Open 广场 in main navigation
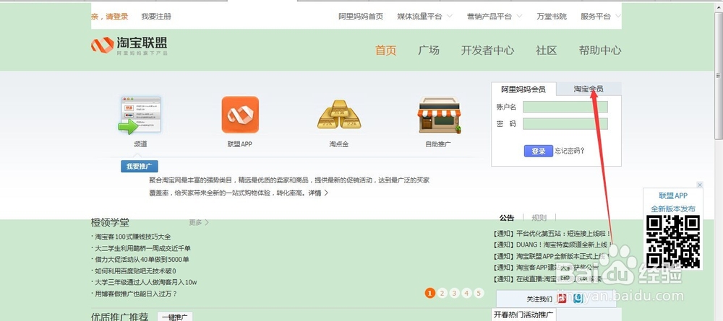 428,50
